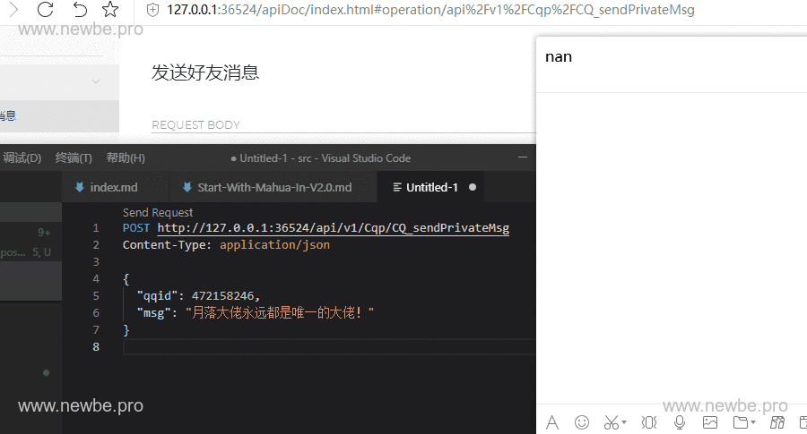
Task: Click the POST keyword on line 1
Action: pyautogui.click(x=136, y=228)
